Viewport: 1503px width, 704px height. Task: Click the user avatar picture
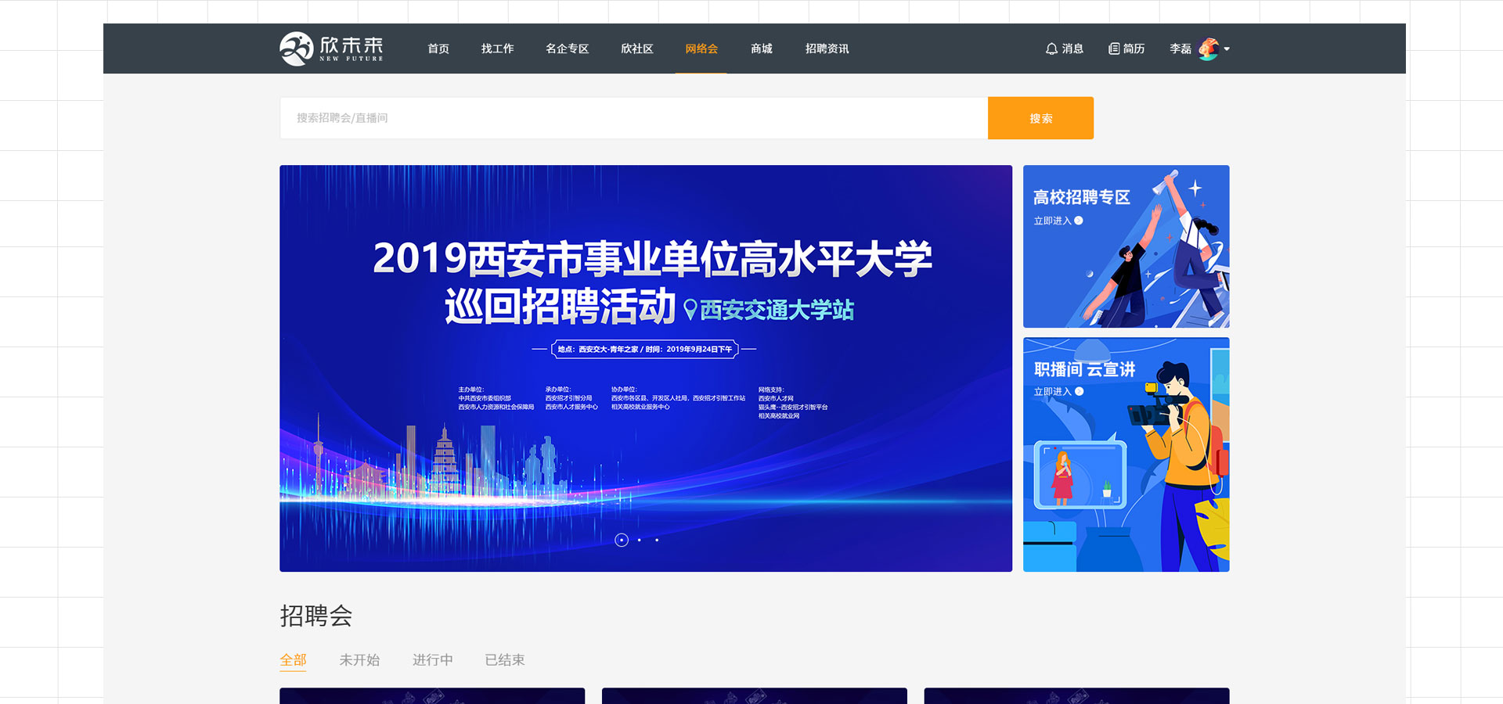pyautogui.click(x=1209, y=48)
